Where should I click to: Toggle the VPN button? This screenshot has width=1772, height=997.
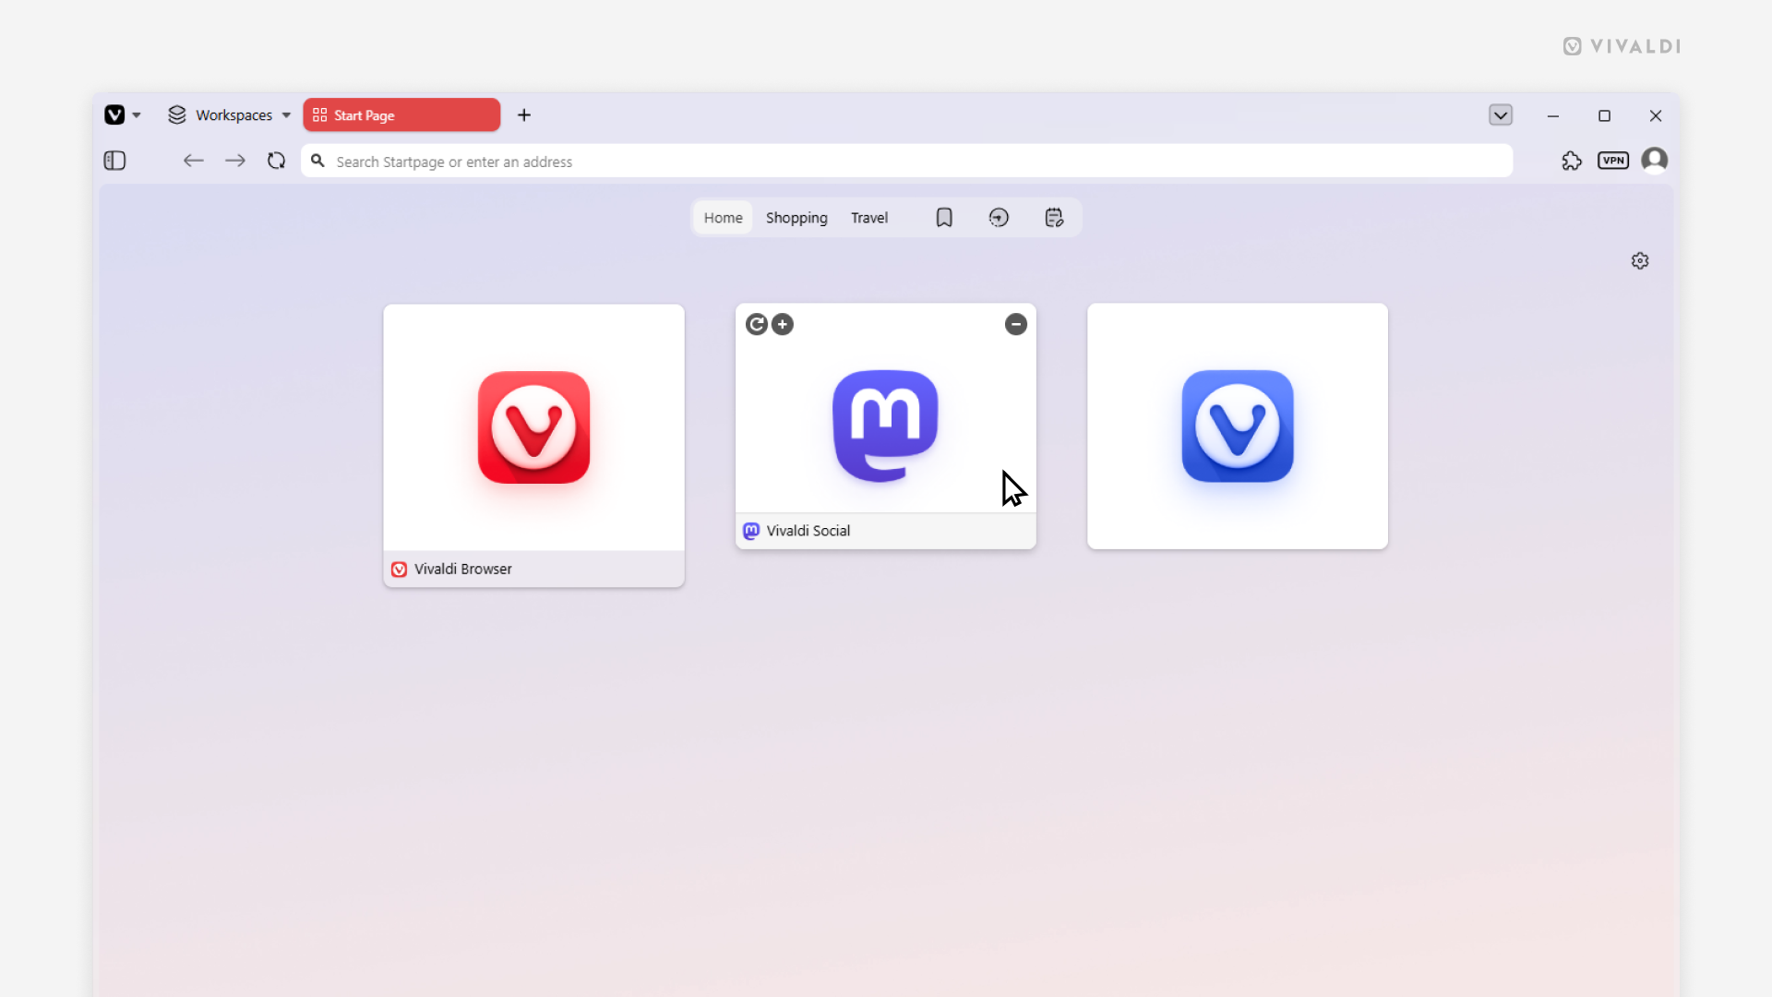point(1613,161)
